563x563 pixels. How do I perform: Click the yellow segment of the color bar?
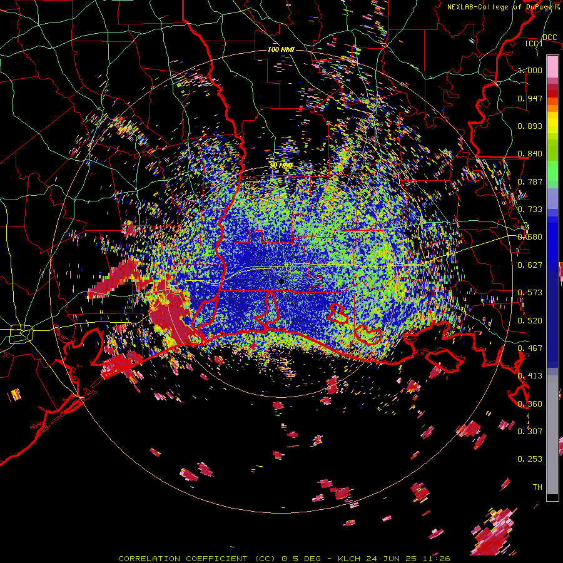point(552,123)
